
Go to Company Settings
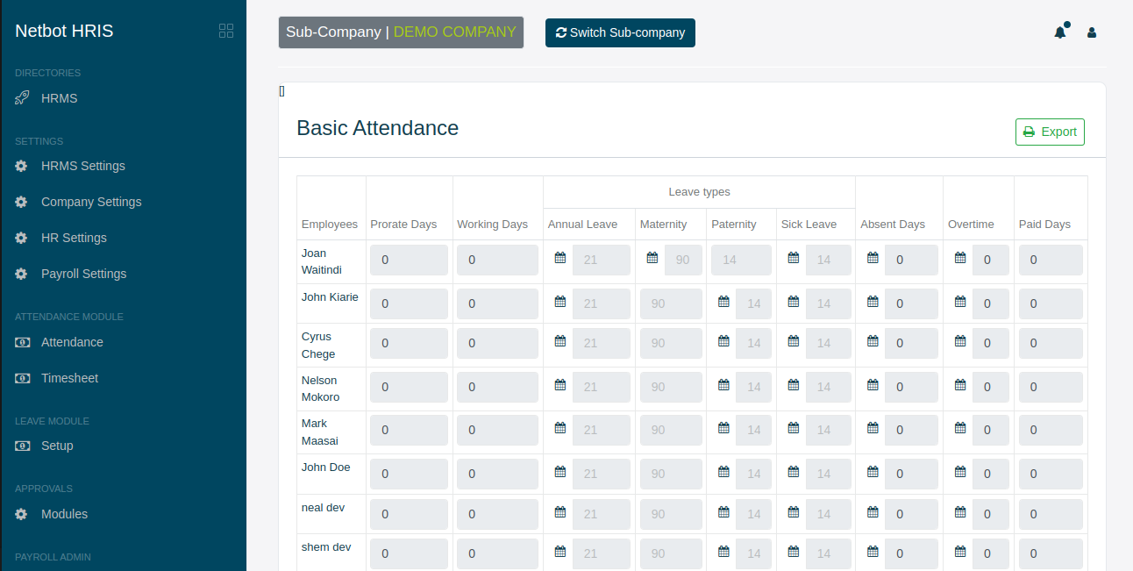pyautogui.click(x=91, y=202)
